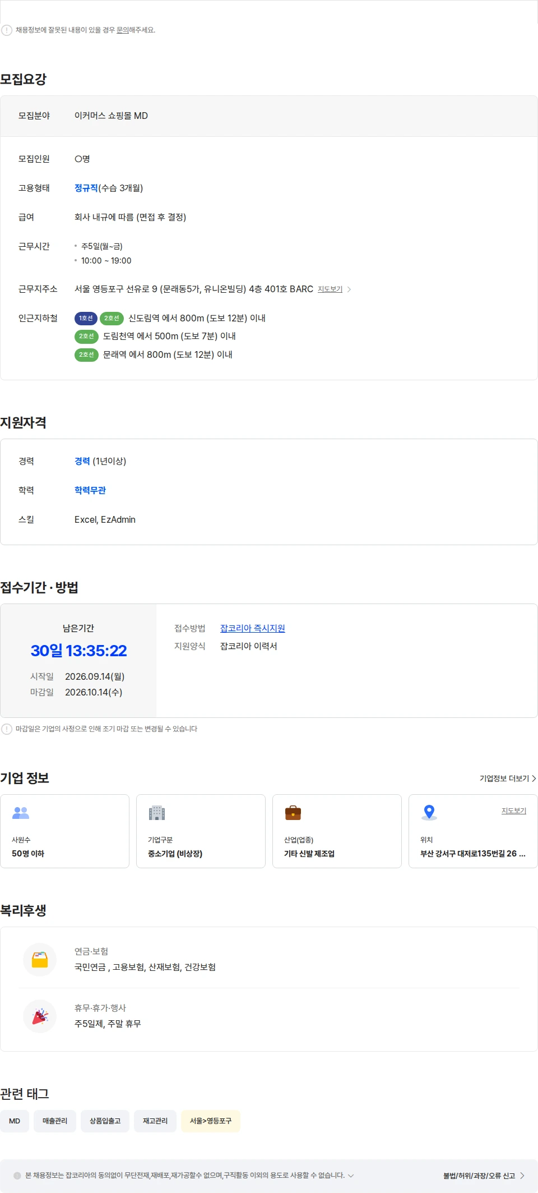Click the 연금·보험 wallet icon

40,960
